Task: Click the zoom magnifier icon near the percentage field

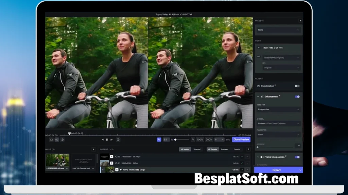Action: (159, 139)
